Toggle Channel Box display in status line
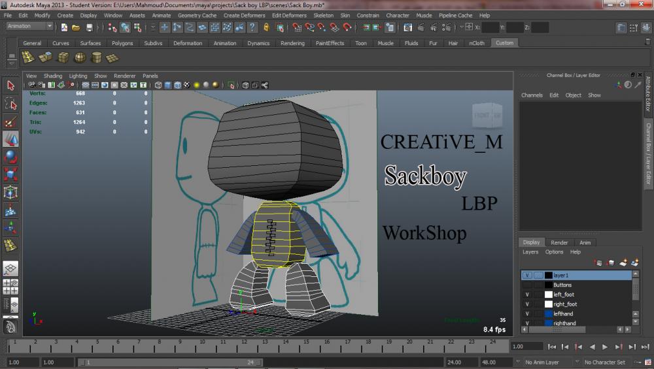 pyautogui.click(x=645, y=27)
